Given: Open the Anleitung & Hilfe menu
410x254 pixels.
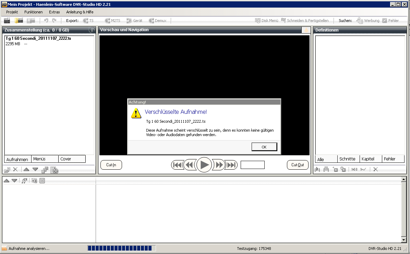Looking at the screenshot, I should (80, 12).
